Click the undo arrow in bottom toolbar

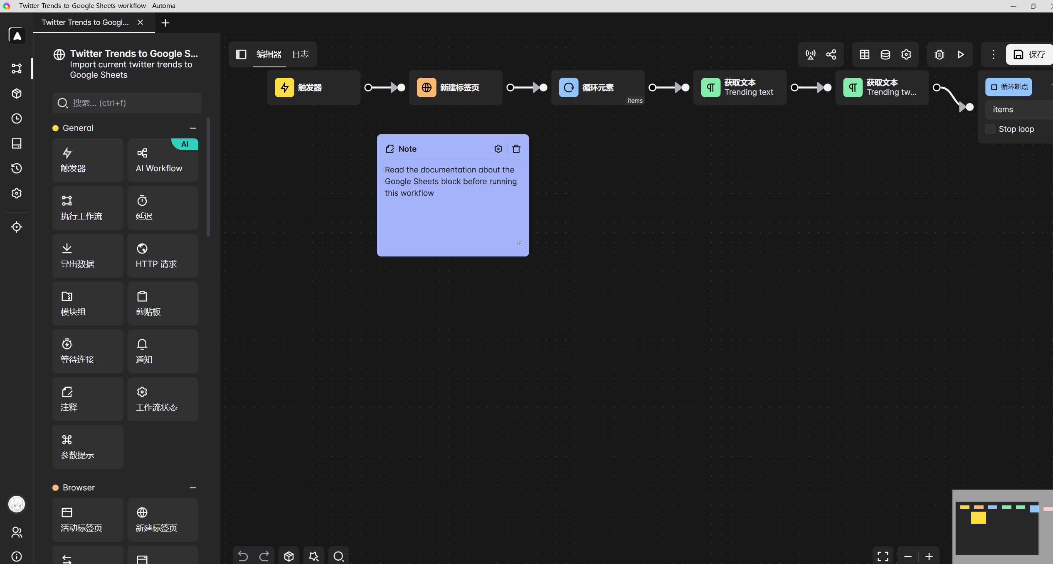pyautogui.click(x=243, y=556)
